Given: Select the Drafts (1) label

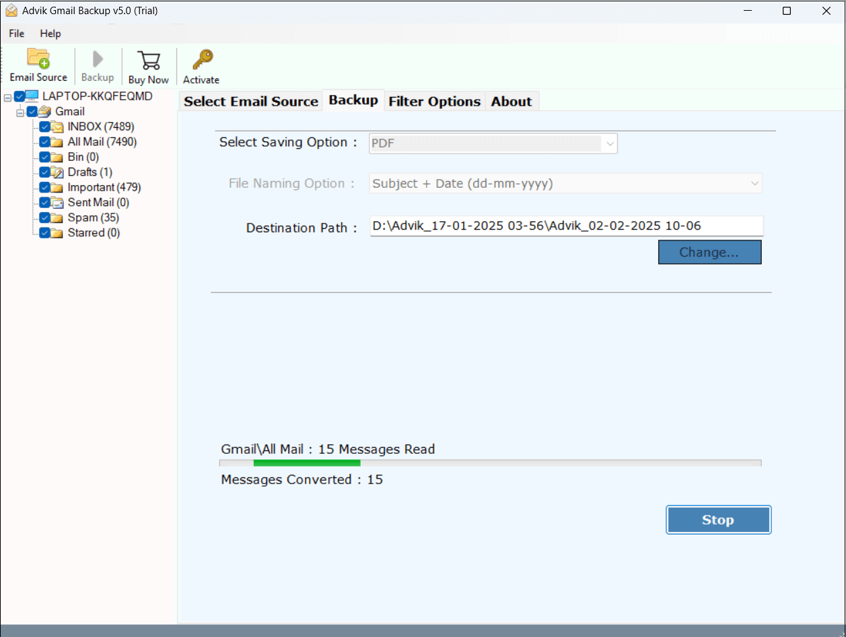Looking at the screenshot, I should tap(90, 172).
